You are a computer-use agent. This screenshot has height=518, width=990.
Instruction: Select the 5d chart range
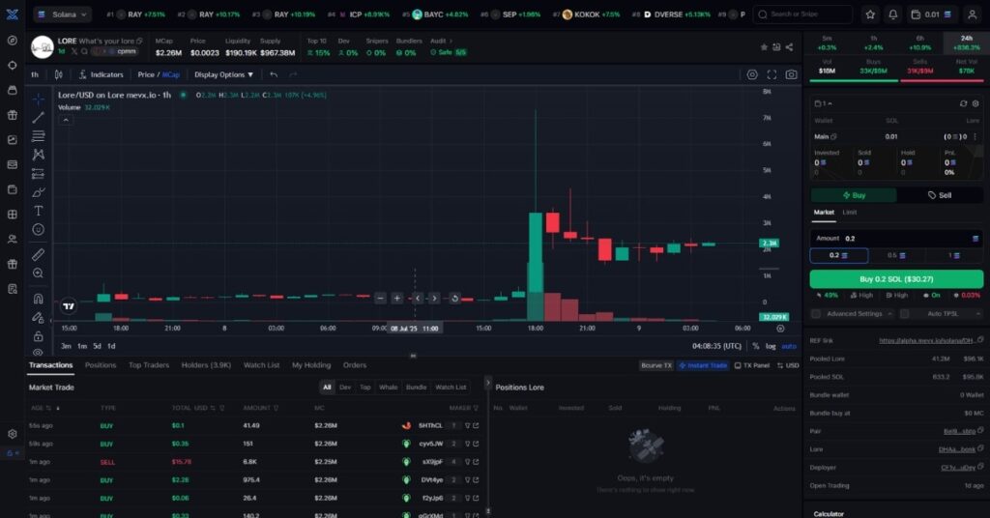pos(98,346)
